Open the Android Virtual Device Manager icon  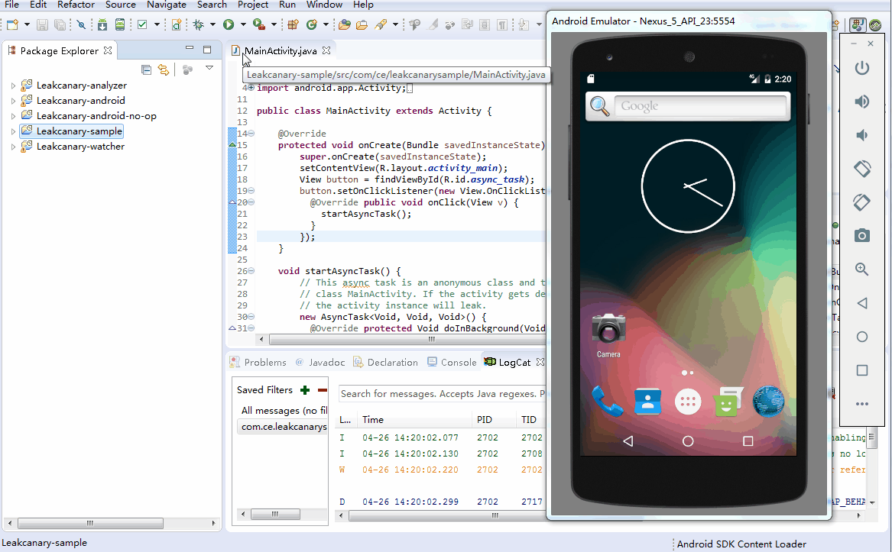pyautogui.click(x=120, y=24)
